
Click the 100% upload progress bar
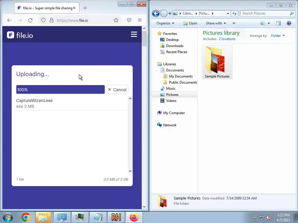61,89
